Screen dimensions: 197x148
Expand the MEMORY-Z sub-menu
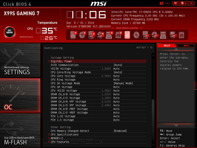click(97, 138)
